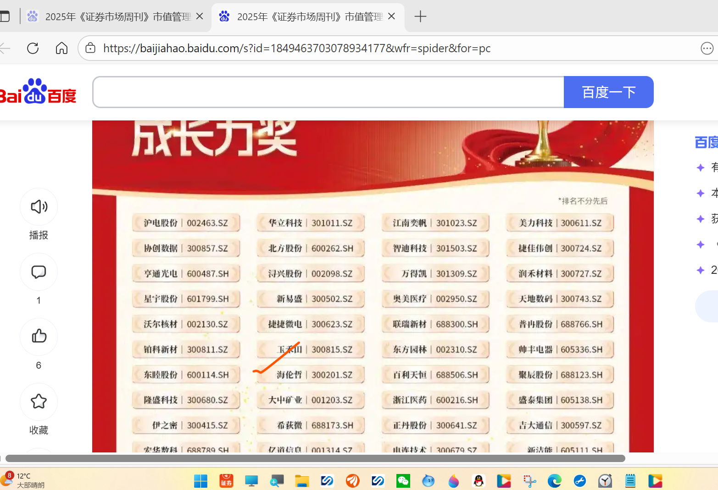This screenshot has height=490, width=718.
Task: Click the Baidu logo
Action: (x=38, y=92)
